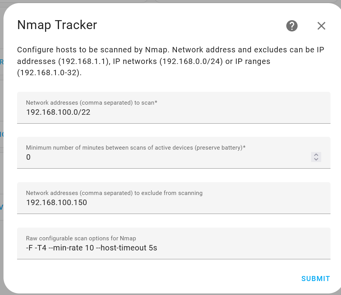This screenshot has height=295, width=341.
Task: Click the network addresses to scan field
Action: click(155, 112)
